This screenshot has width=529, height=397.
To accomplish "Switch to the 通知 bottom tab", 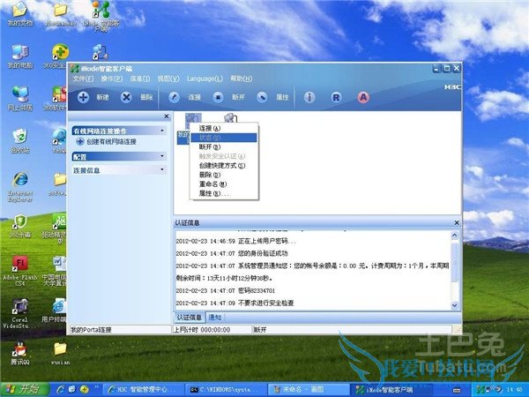I will coord(215,318).
